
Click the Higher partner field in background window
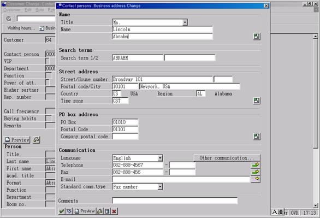click(50, 90)
